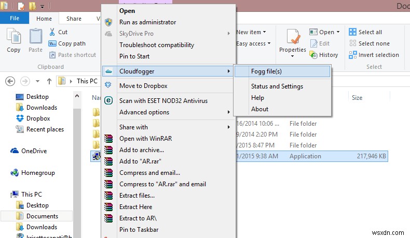Click the Copy path icon
This screenshot has height=238, width=410.
click(x=52, y=43)
